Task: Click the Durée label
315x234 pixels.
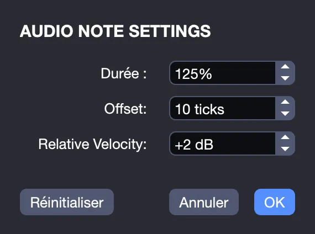Action: pyautogui.click(x=124, y=73)
